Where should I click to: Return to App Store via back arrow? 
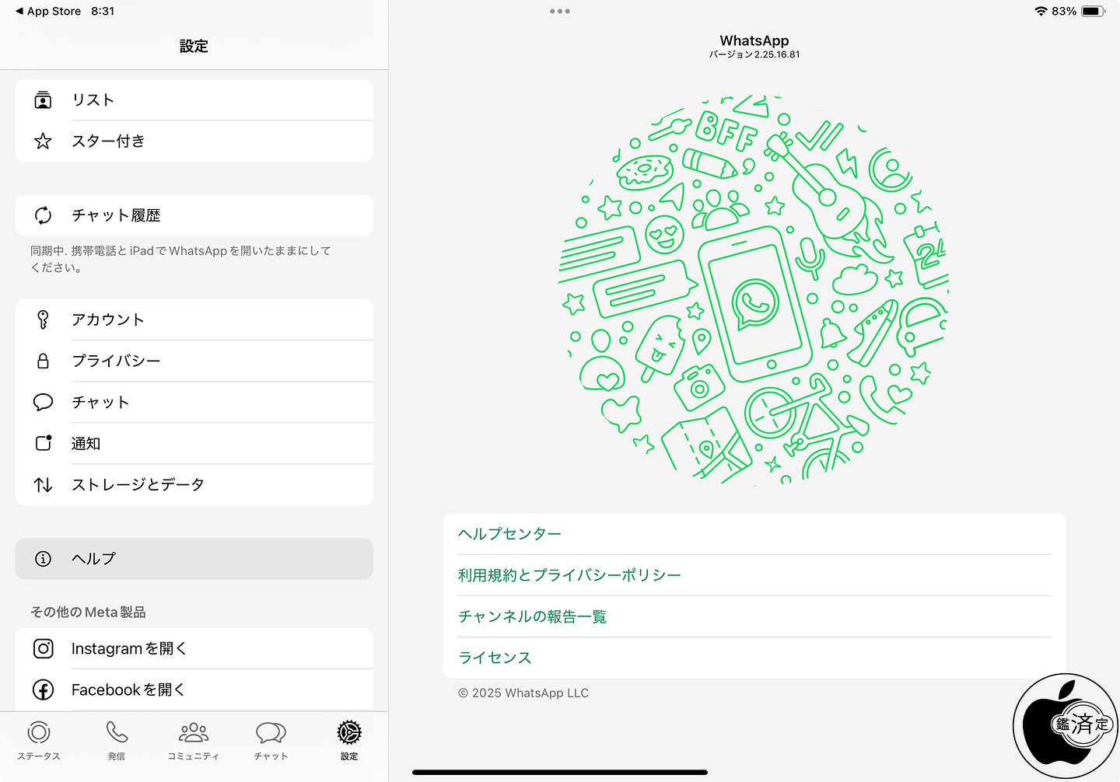click(x=48, y=11)
